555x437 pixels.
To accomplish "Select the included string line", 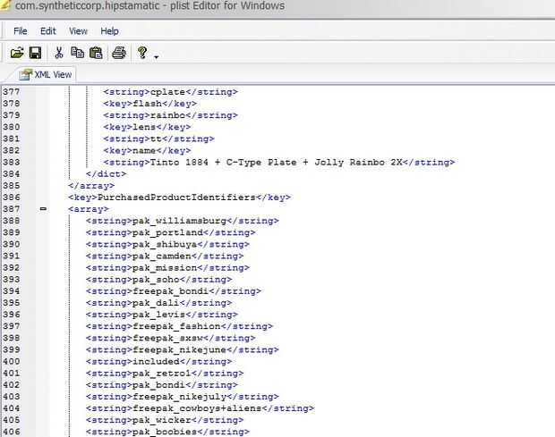I will [159, 361].
